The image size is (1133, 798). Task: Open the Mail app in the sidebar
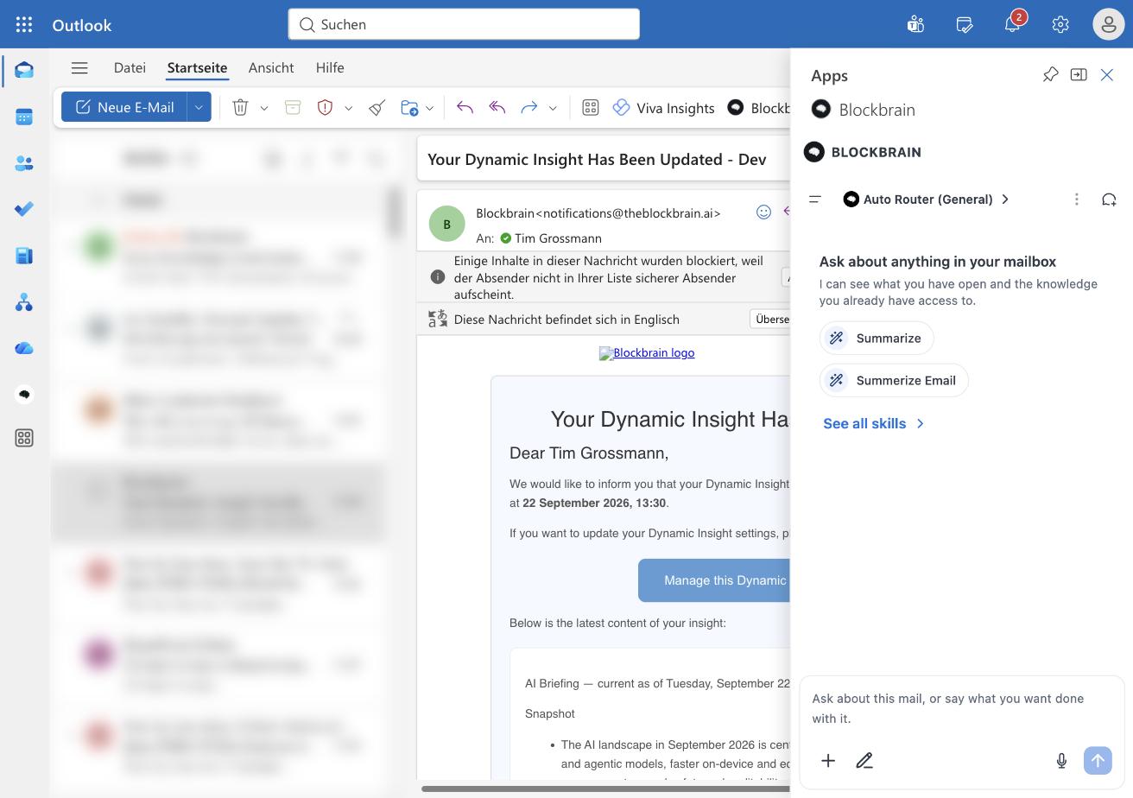point(24,70)
